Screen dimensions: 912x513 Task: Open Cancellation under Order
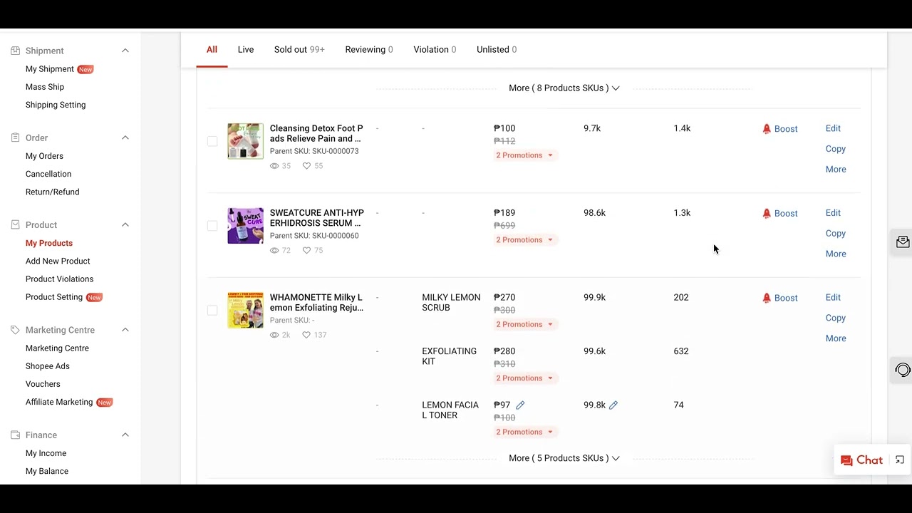48,174
